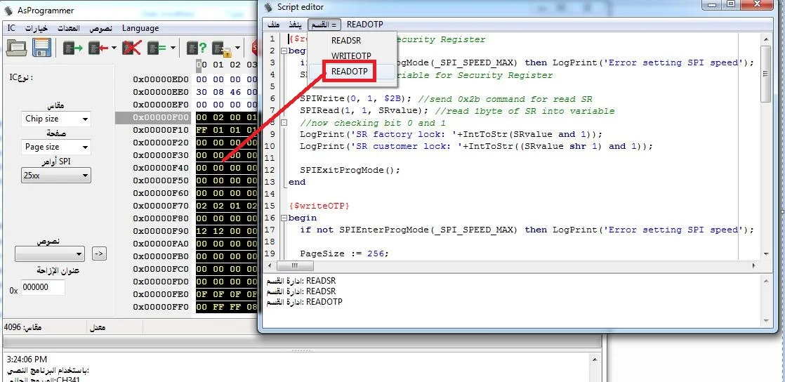The image size is (785, 382).
Task: Maximize the Script editor window
Action: 730,4
